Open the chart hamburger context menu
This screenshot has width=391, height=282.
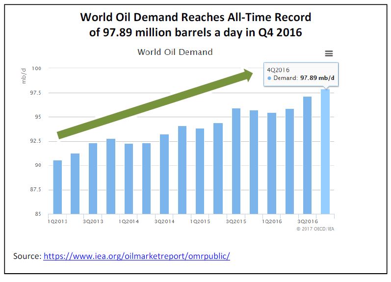click(x=329, y=53)
